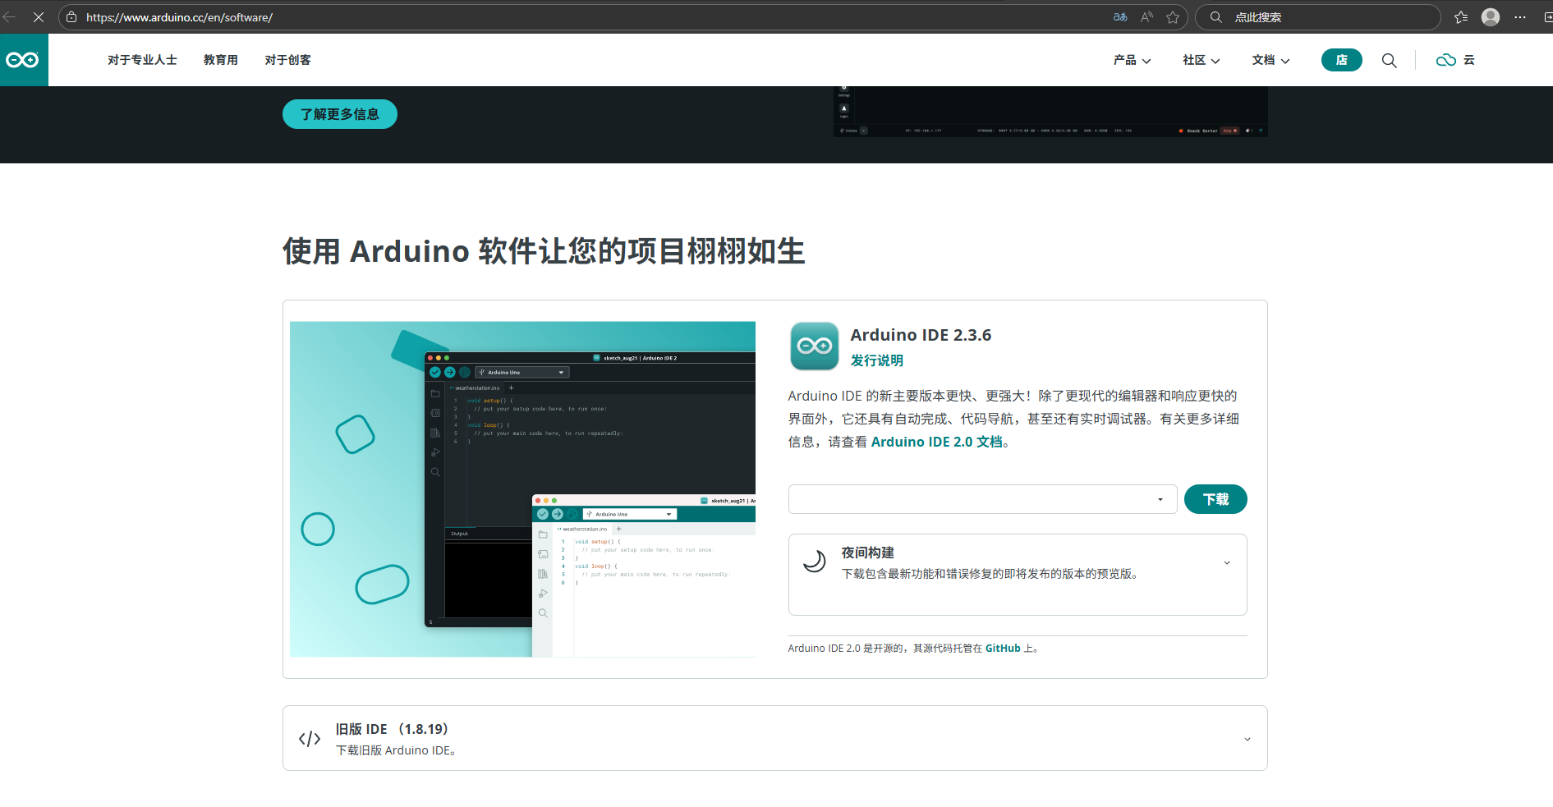
Task: Click the website search magnifier icon
Action: 1389,60
